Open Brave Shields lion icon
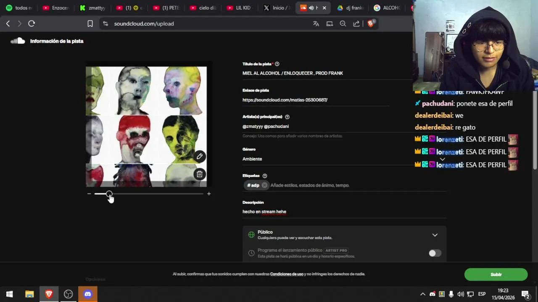Viewport: 538px width, 302px height. 371,23
